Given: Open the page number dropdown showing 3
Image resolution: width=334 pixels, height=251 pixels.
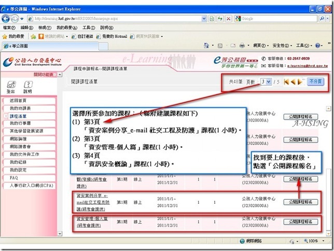Looking at the screenshot, I should pyautogui.click(x=266, y=81).
